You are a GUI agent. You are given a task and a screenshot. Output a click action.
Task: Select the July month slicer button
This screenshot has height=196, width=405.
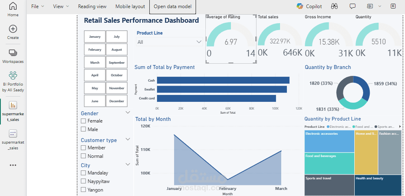point(117,37)
